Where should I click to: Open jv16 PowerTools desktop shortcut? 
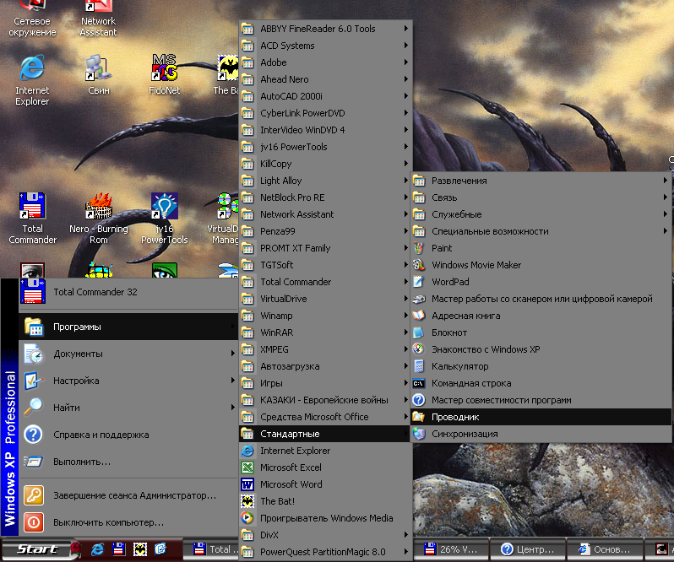(164, 207)
